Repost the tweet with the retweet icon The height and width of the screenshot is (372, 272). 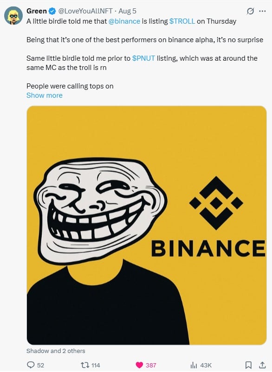[84, 365]
